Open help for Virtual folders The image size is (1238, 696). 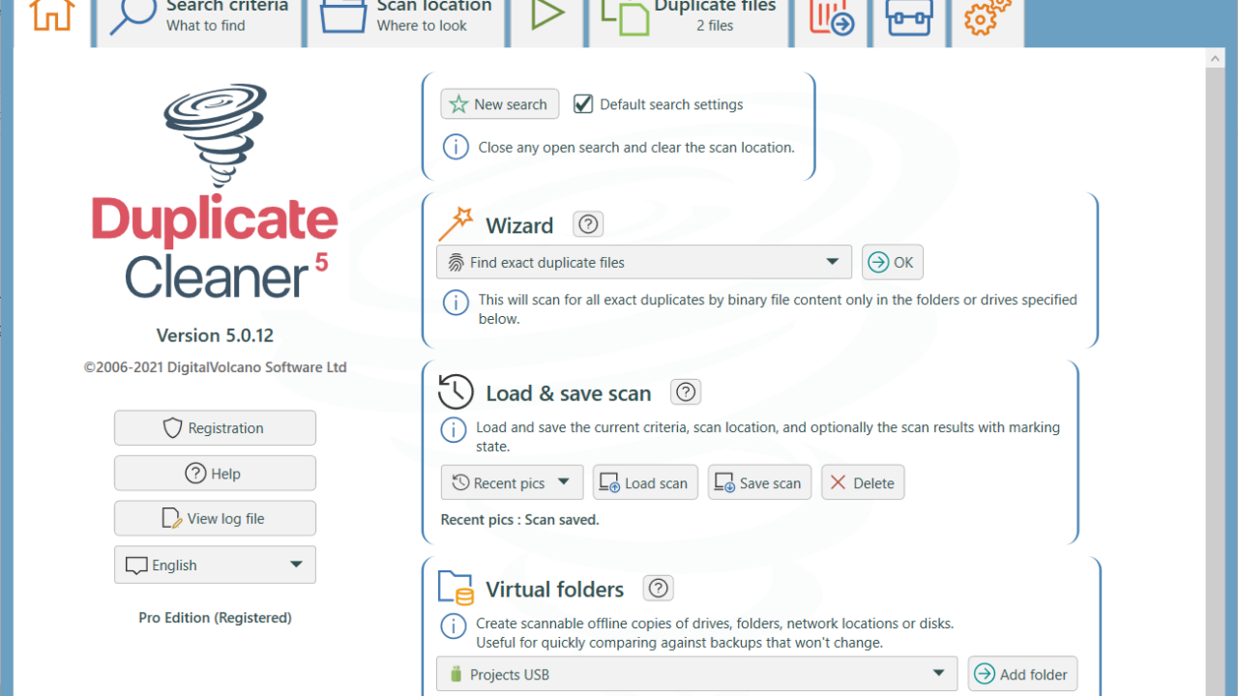point(659,588)
